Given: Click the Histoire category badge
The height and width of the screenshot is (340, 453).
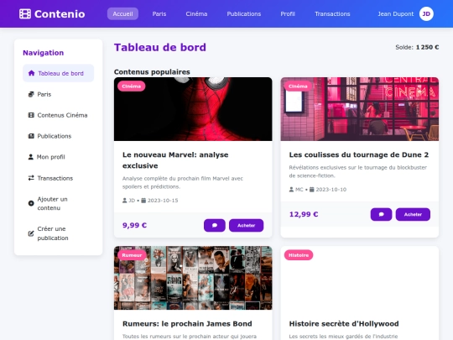Looking at the screenshot, I should pyautogui.click(x=299, y=255).
